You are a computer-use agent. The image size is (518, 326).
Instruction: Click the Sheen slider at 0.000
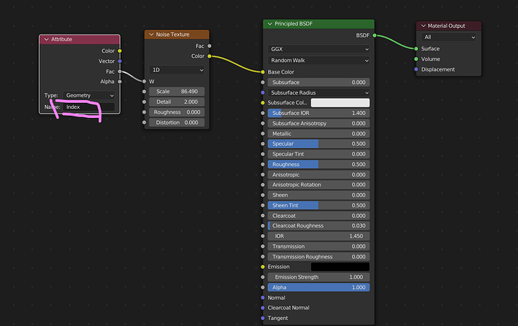coord(318,195)
